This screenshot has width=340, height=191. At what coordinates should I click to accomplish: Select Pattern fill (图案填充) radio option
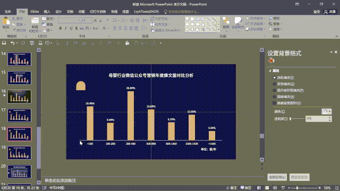click(275, 97)
